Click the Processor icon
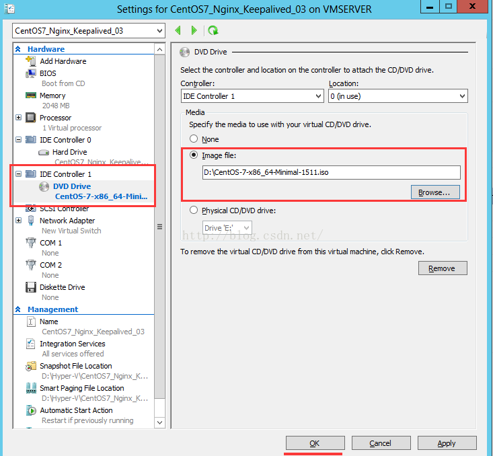 30,118
